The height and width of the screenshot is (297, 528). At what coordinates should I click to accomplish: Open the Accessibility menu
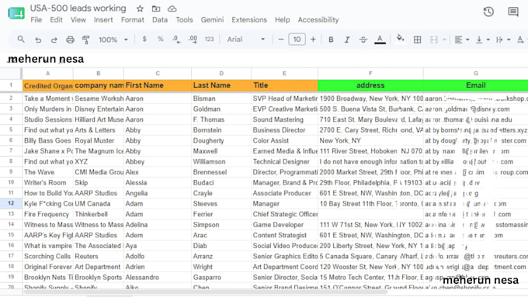tap(318, 20)
